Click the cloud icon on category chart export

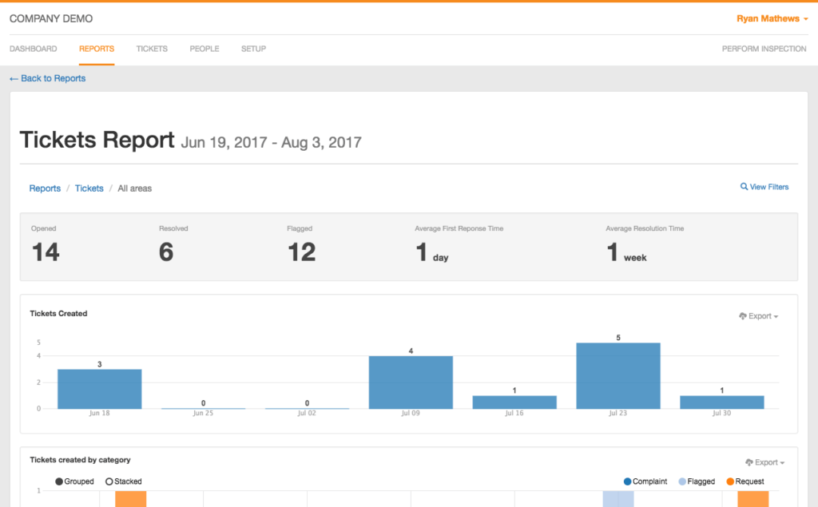749,462
